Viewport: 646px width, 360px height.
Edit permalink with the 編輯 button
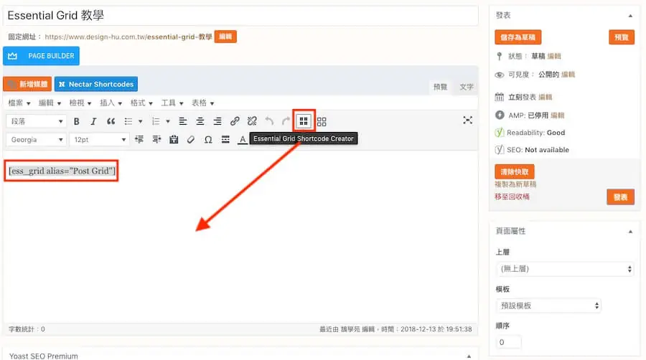[225, 37]
